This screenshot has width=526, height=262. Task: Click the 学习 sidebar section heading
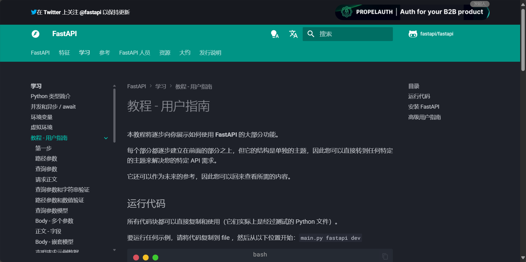[x=36, y=86]
